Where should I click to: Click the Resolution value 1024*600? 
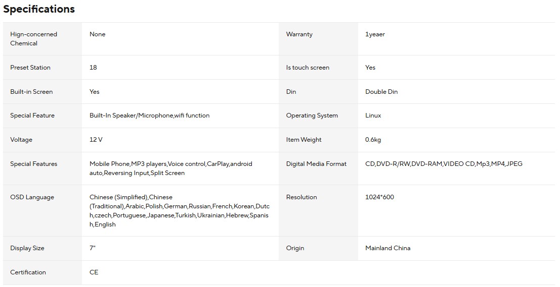pos(379,197)
